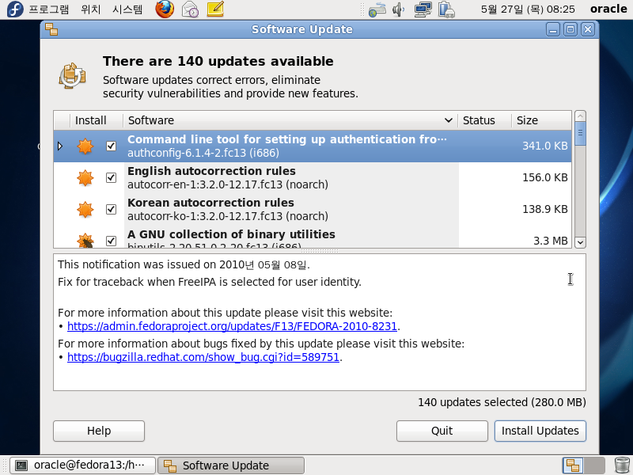Uncheck the Korean autocorrection rules checkbox
The width and height of the screenshot is (633, 475).
[x=111, y=209]
